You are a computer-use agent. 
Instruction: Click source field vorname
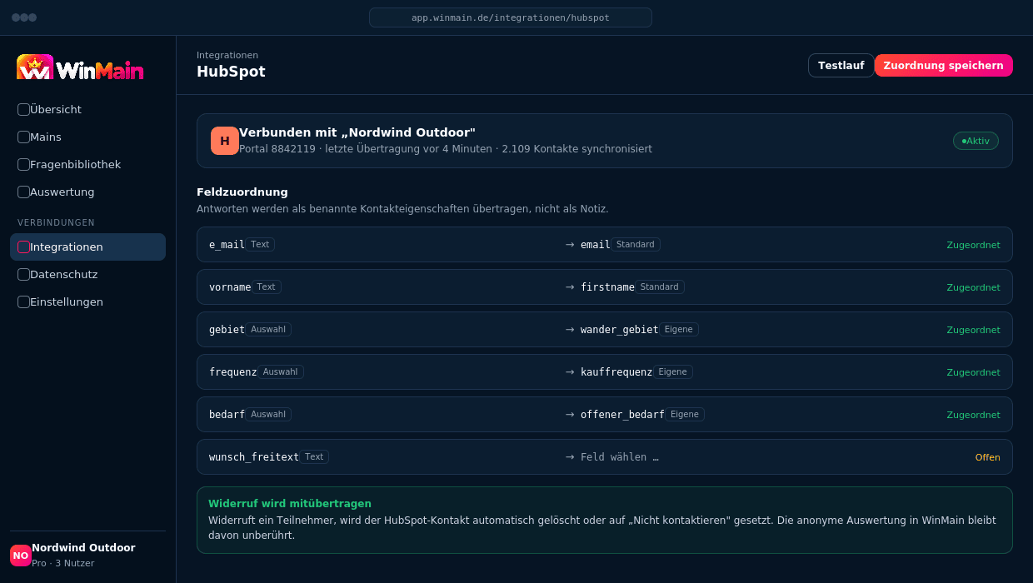pyautogui.click(x=230, y=287)
